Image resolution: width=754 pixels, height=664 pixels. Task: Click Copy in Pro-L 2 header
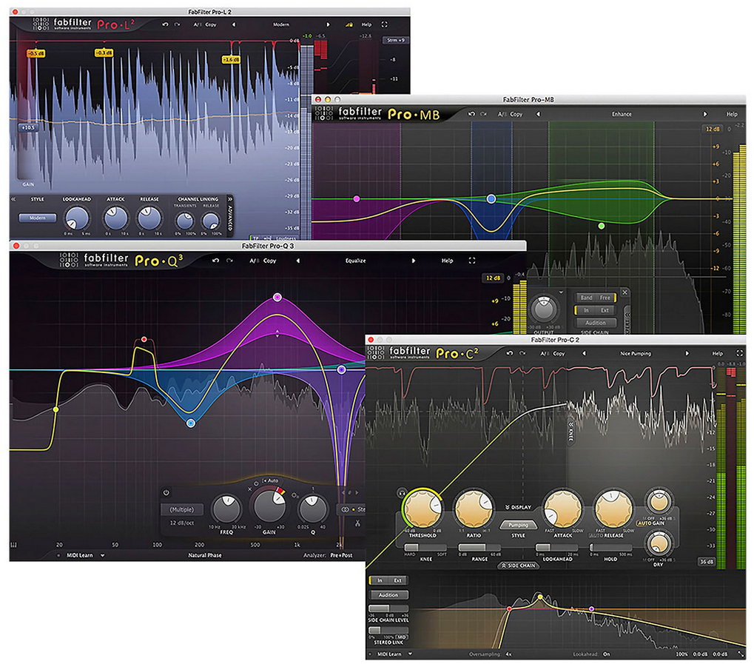[211, 24]
